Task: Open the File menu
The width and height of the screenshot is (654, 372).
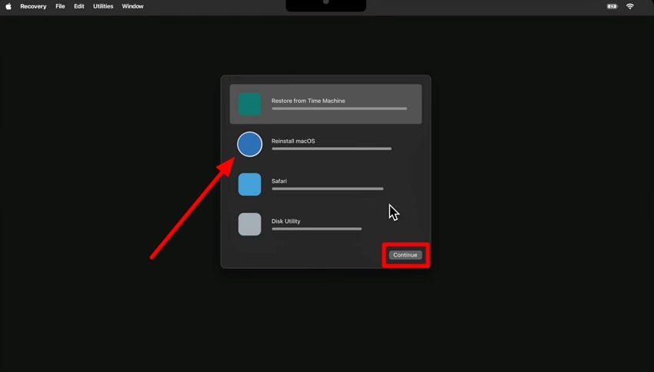Action: [x=60, y=6]
